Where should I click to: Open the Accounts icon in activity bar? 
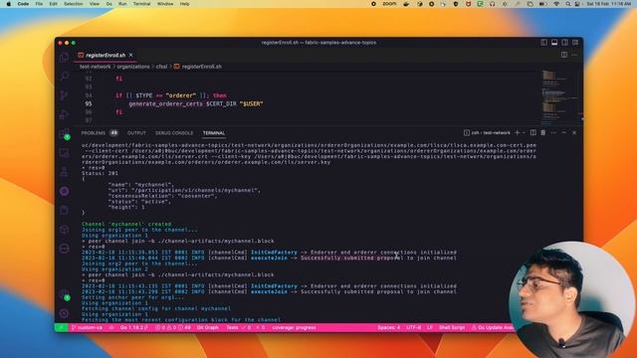64,294
